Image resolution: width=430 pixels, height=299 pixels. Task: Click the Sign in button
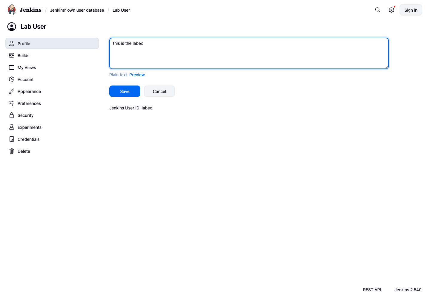(x=411, y=10)
